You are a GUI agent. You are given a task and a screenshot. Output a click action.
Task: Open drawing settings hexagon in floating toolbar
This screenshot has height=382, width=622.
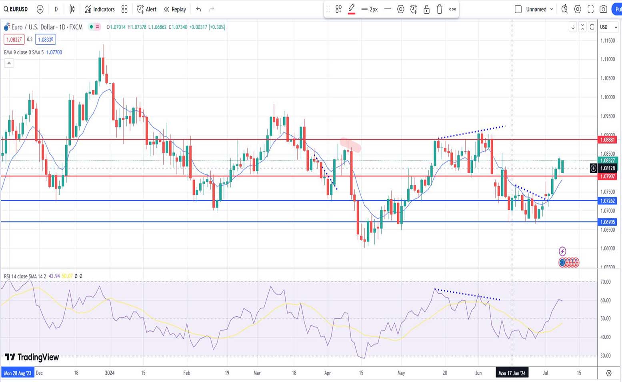400,9
